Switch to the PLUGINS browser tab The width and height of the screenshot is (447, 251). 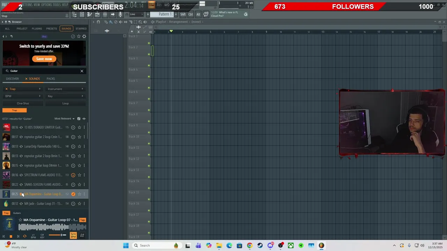pos(37,29)
